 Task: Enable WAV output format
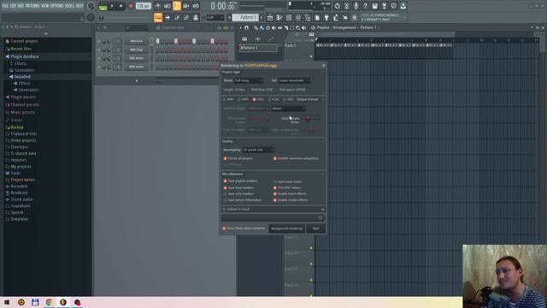[x=228, y=99]
